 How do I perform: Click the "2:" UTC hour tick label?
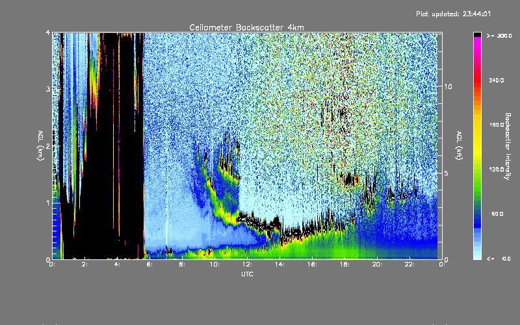coord(85,265)
